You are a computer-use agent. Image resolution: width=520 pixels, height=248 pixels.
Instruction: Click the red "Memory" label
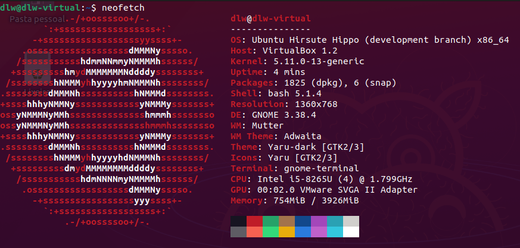coord(247,200)
